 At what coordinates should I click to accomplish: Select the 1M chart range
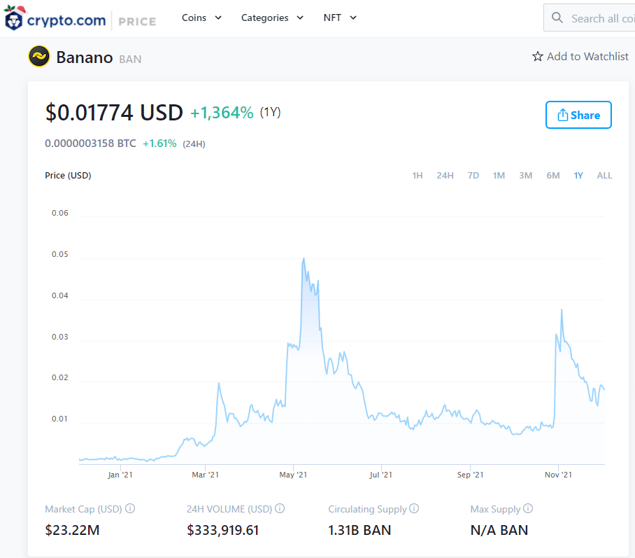[499, 176]
